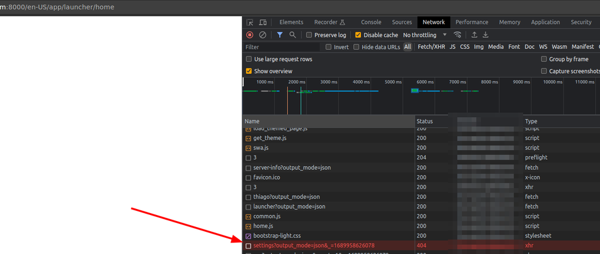Click the import HAR upload icon

[x=474, y=35]
